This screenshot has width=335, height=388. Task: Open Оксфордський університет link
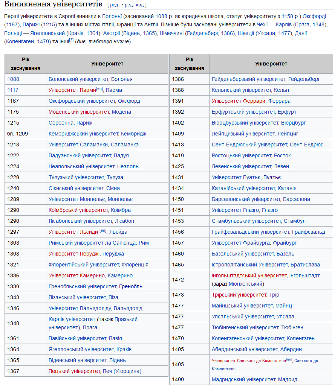point(82,101)
